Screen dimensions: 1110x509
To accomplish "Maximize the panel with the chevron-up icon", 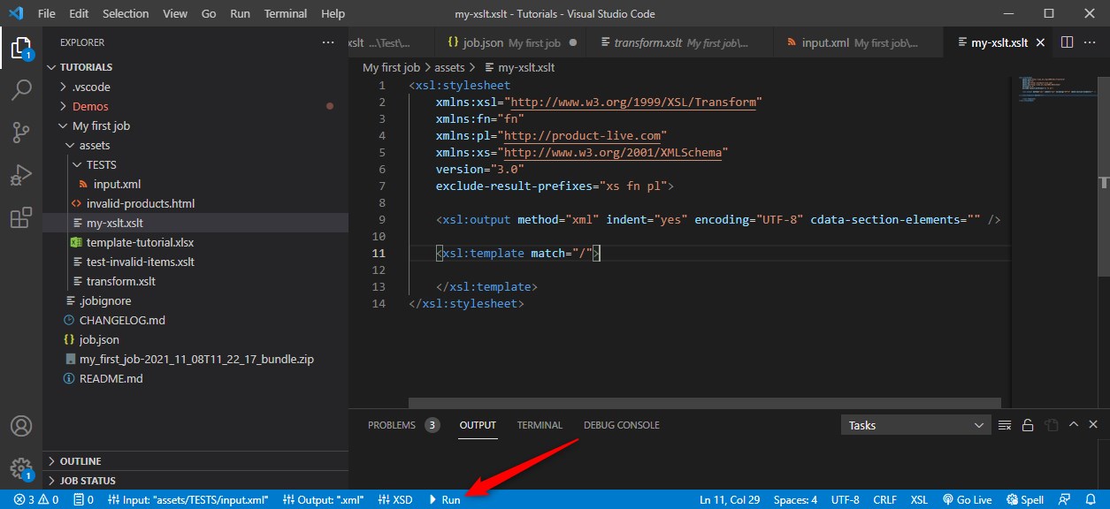I will click(1072, 425).
